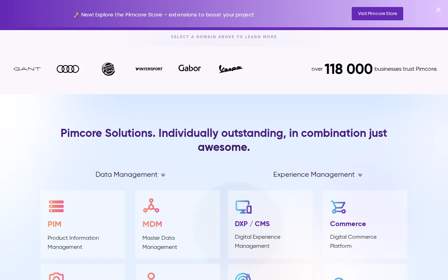Image resolution: width=448 pixels, height=280 pixels.
Task: Click the Burger King logo
Action: point(108,69)
